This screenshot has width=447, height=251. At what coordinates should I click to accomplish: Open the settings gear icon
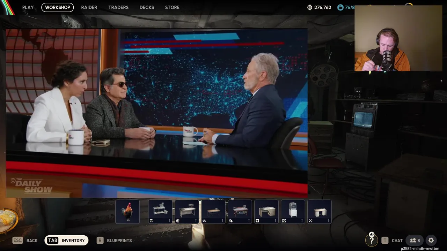(x=431, y=241)
